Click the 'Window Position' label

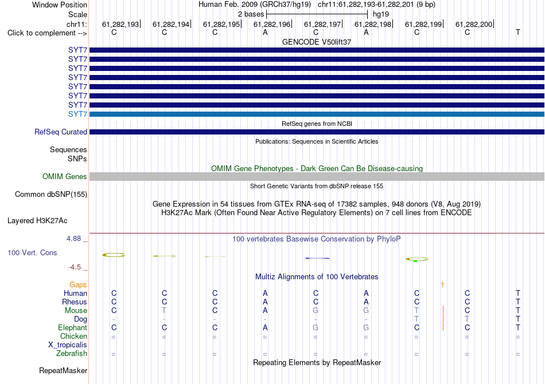click(60, 5)
